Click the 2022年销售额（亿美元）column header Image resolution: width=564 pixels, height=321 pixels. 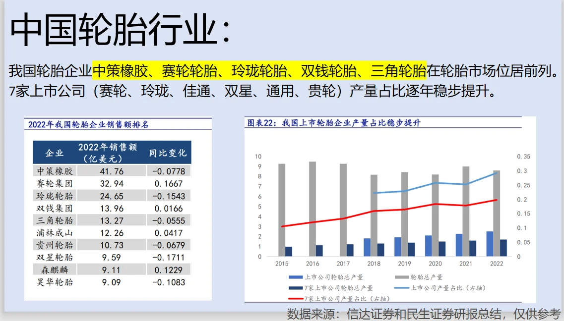(x=108, y=153)
